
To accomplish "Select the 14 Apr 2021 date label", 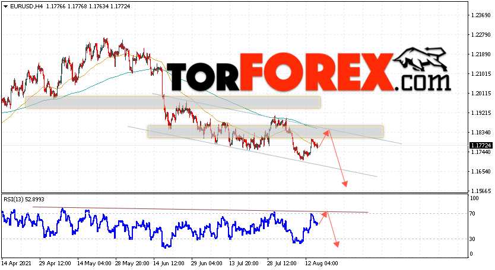I will pyautogui.click(x=15, y=263).
